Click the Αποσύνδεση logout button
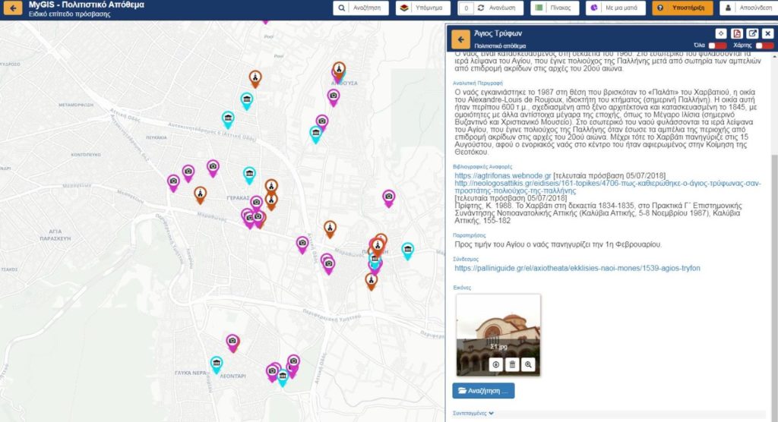The image size is (778, 422). 748,8
